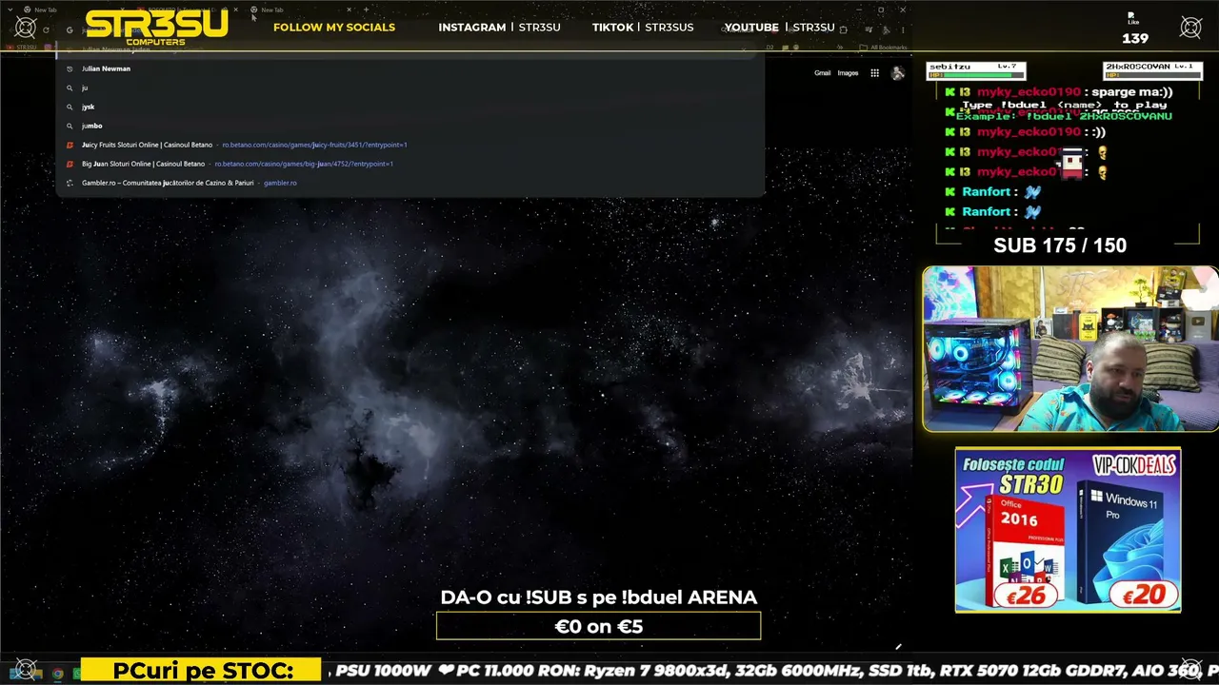Open a new browser tab with plus
The image size is (1219, 685).
pos(366,10)
